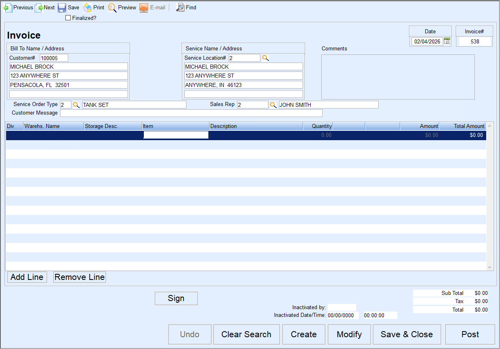This screenshot has height=349, width=500.
Task: Click the JOHN SMITH sales rep name field
Action: pyautogui.click(x=329, y=105)
